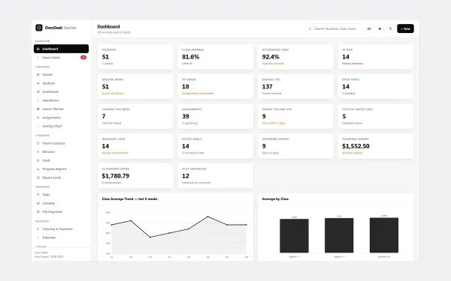Go to Goals in the sidebar

[x=61, y=160]
